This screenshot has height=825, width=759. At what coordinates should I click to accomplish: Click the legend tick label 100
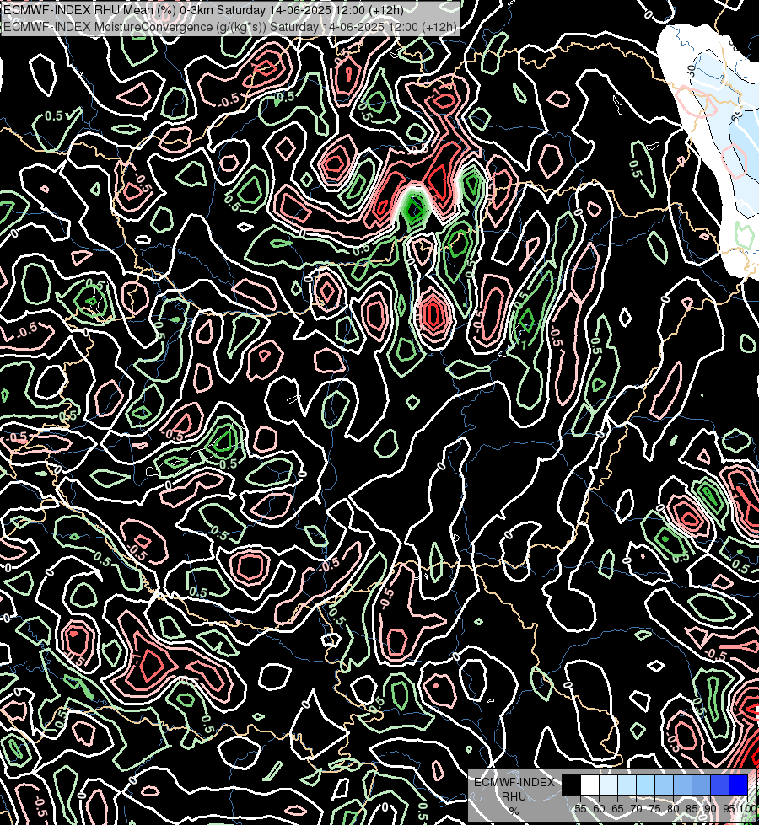748,809
